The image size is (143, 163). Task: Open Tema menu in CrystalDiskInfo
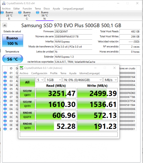tap(38, 8)
